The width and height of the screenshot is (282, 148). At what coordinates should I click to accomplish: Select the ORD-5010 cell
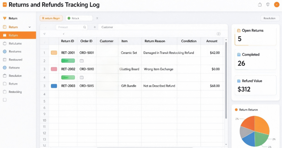click(x=87, y=69)
